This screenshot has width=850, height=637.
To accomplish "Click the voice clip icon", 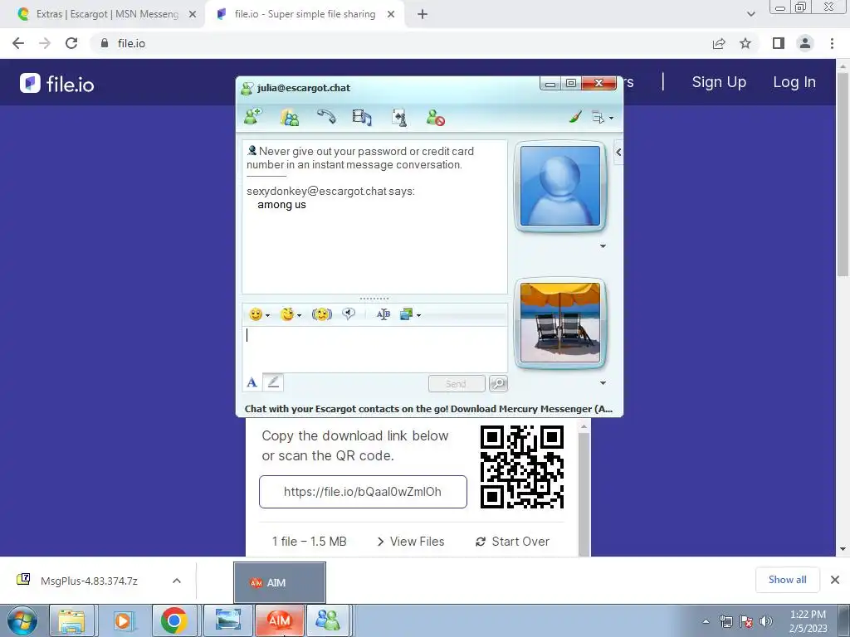I will point(349,314).
